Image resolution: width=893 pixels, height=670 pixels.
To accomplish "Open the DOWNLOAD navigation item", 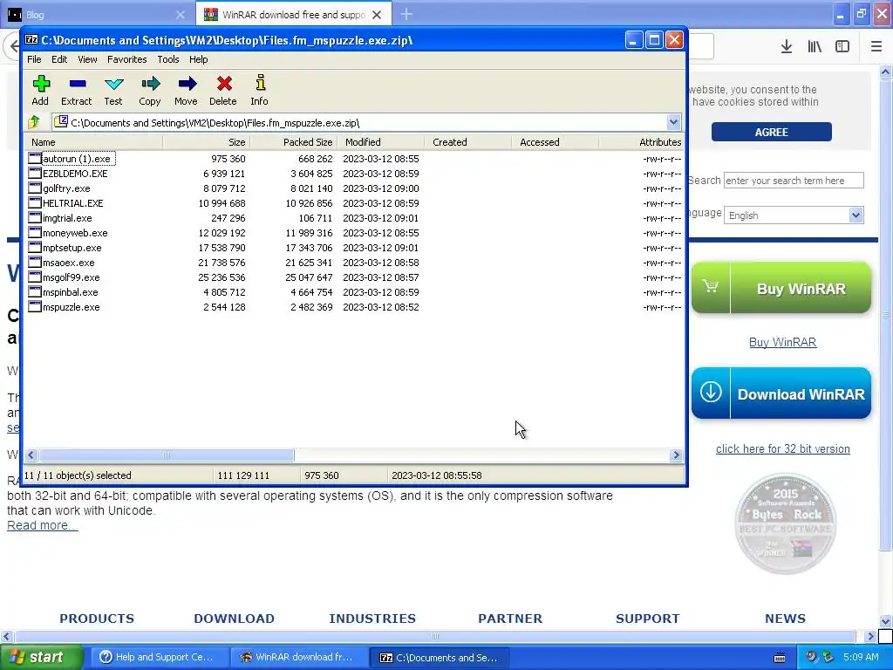I will [x=234, y=619].
